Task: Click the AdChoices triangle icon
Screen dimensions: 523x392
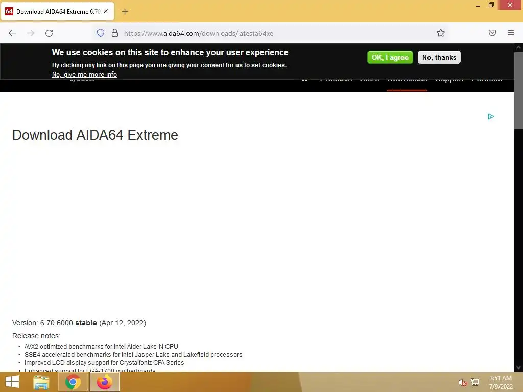Action: tap(490, 117)
